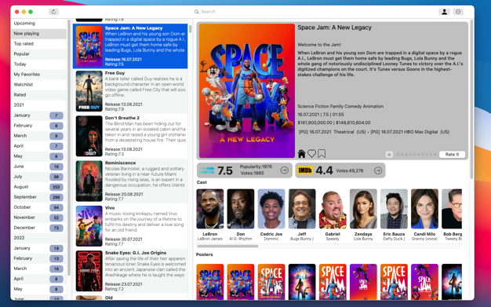This screenshot has width=491, height=307.
Task: Open Zendaya cast thumbnail
Action: [363, 209]
